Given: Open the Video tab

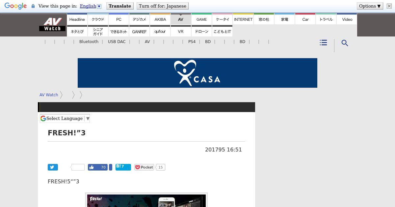Looking at the screenshot, I should pyautogui.click(x=347, y=19).
